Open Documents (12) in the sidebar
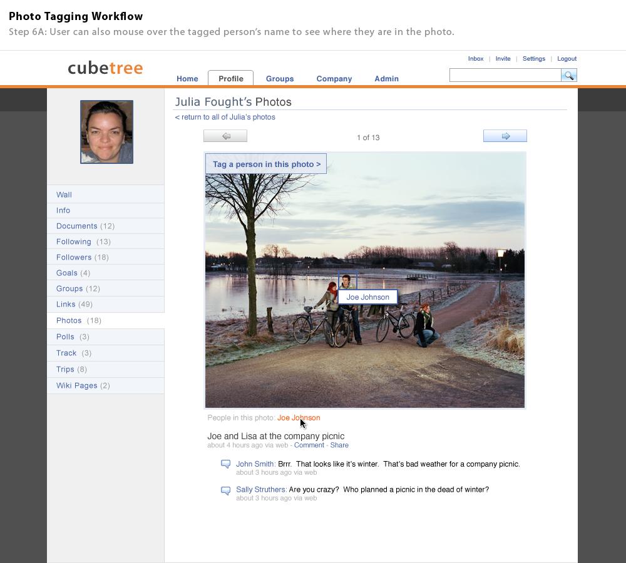Viewport: 626px width, 563px height. coord(105,226)
